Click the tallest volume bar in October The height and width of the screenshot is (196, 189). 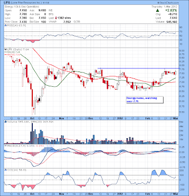pyautogui.click(x=32, y=133)
